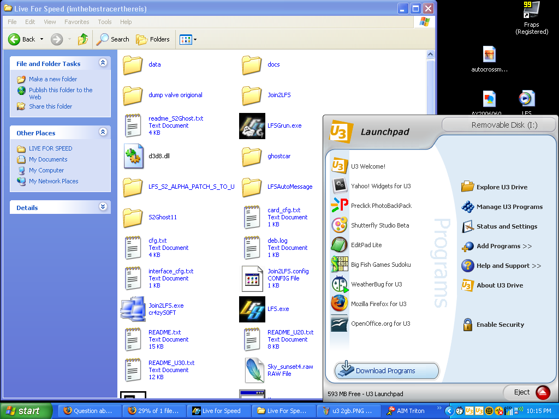This screenshot has height=419, width=559.
Task: Open the Tools menu
Action: click(105, 22)
